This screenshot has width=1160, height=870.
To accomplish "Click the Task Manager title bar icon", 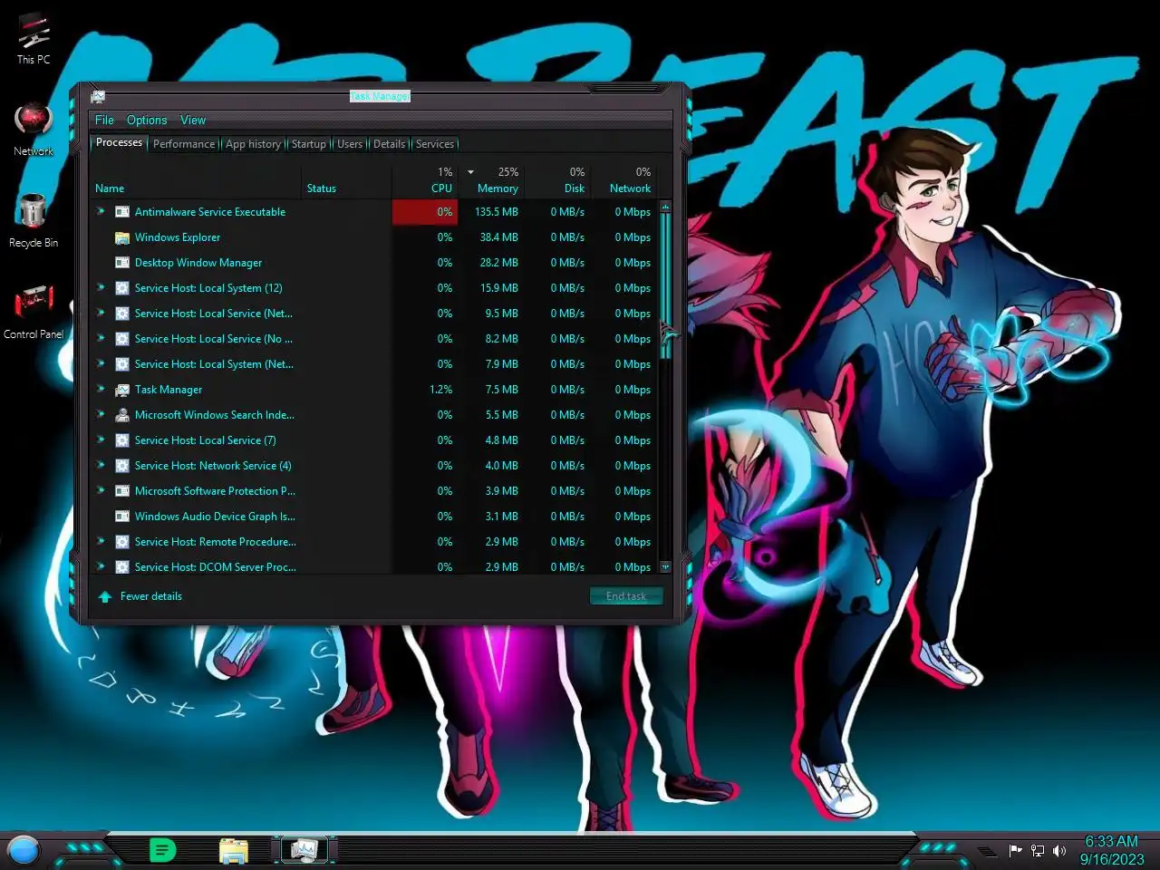I will tap(98, 96).
